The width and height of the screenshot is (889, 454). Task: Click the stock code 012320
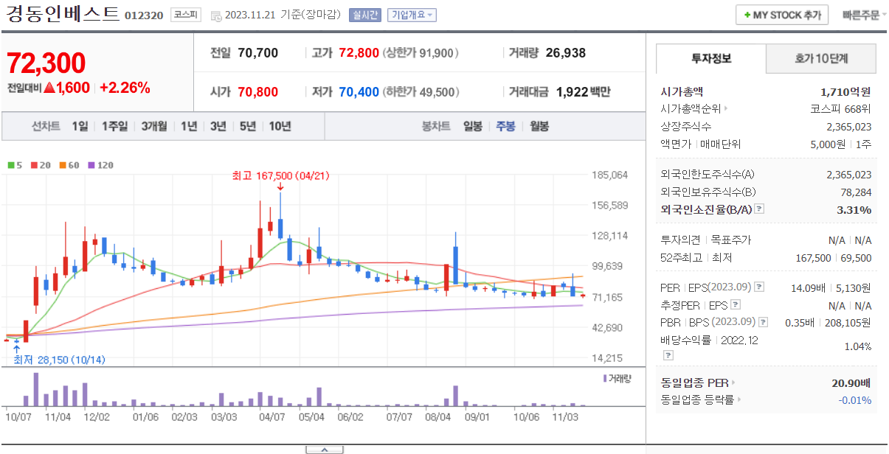(x=144, y=15)
